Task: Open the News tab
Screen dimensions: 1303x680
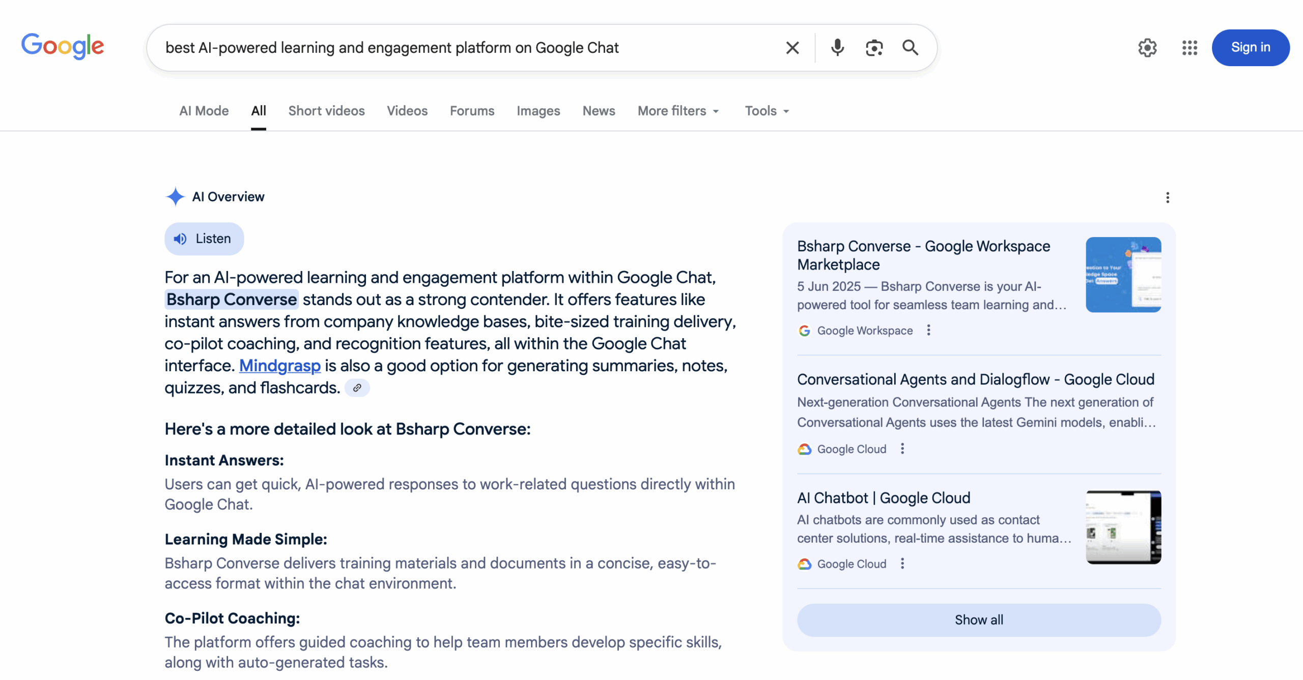Action: (x=599, y=111)
